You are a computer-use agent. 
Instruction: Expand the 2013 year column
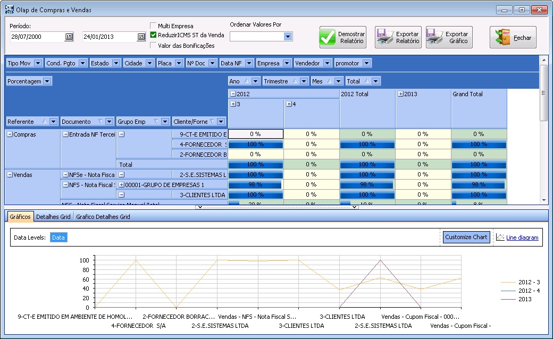click(x=400, y=94)
